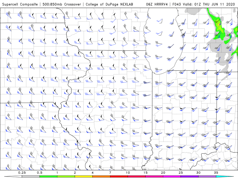Click the legend value 2

coord(75,173)
